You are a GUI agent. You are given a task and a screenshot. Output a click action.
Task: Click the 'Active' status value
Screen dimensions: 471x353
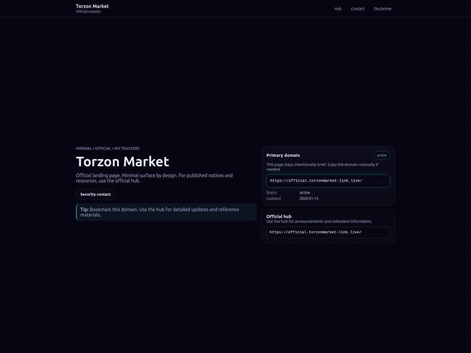click(305, 192)
